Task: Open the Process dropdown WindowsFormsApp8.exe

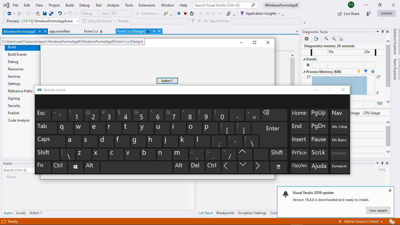Action: coord(50,21)
